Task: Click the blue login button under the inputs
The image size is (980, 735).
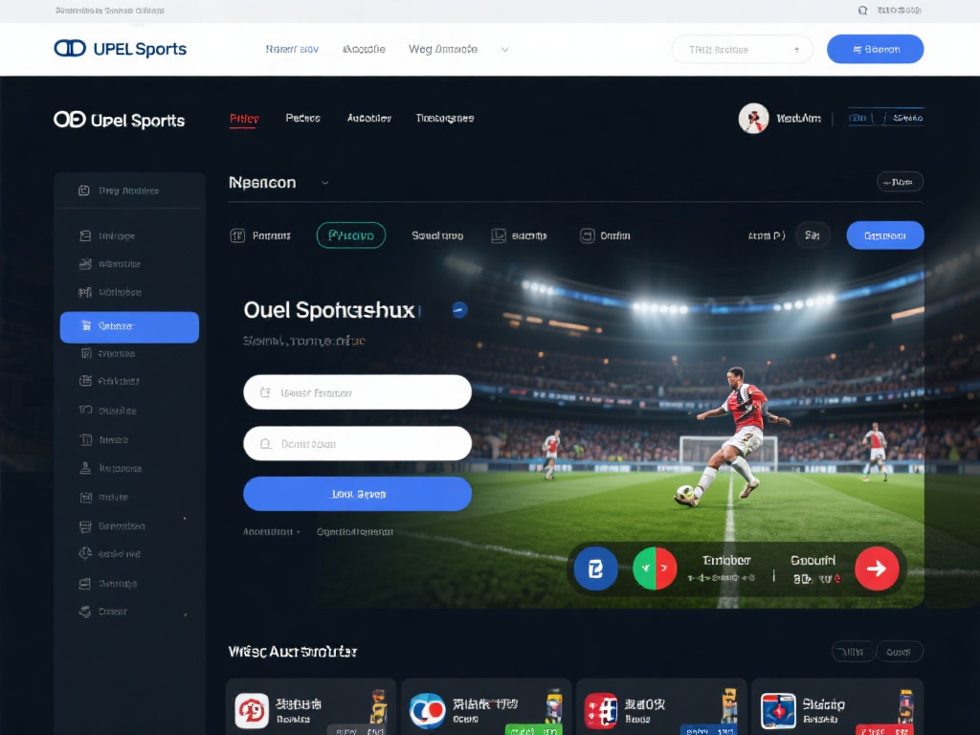Action: [x=357, y=494]
